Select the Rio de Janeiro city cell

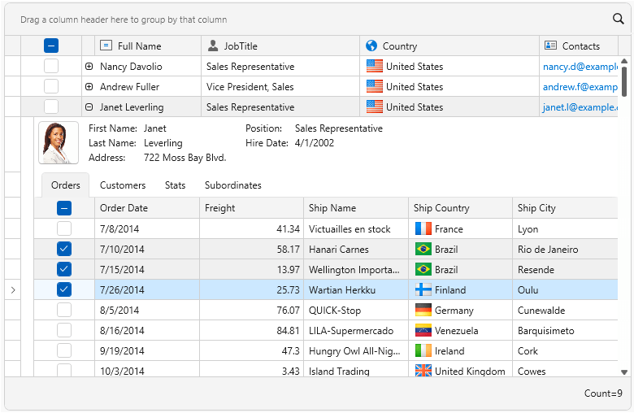point(565,249)
